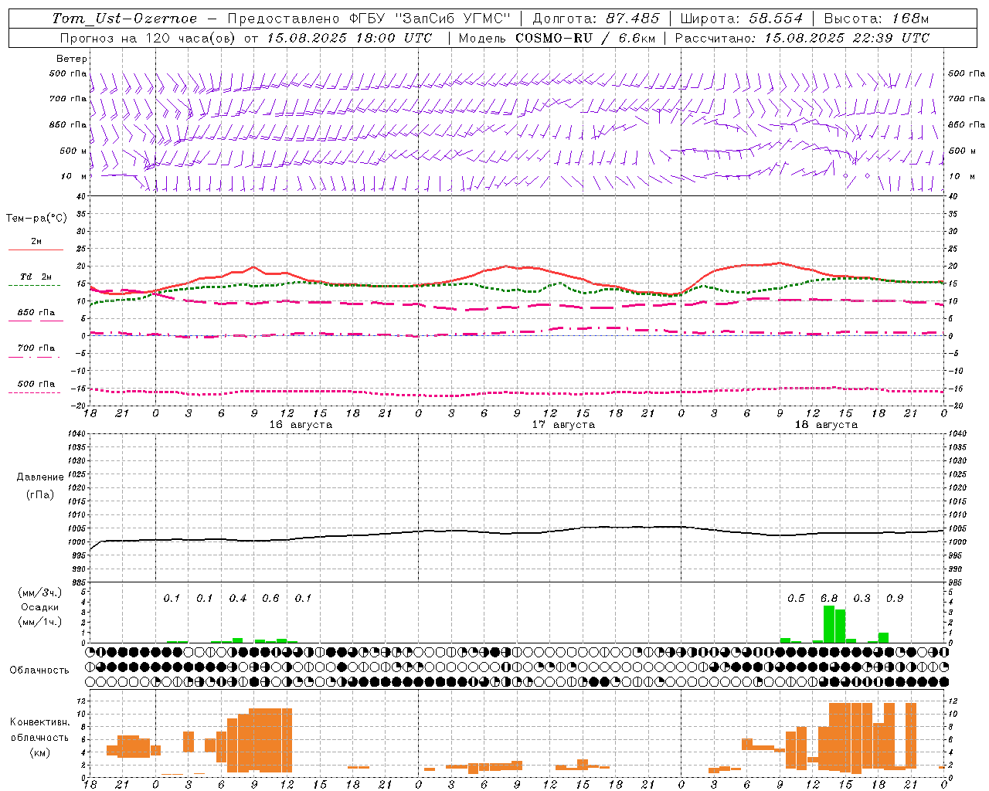This screenshot has height=791, width=989.
Task: Click the 0.6 precipitation total value
Action: (270, 599)
